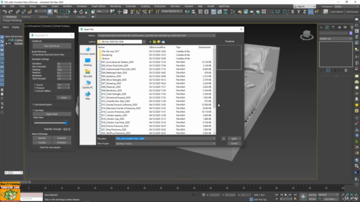Restrict to Y axis constraint

[299, 12]
